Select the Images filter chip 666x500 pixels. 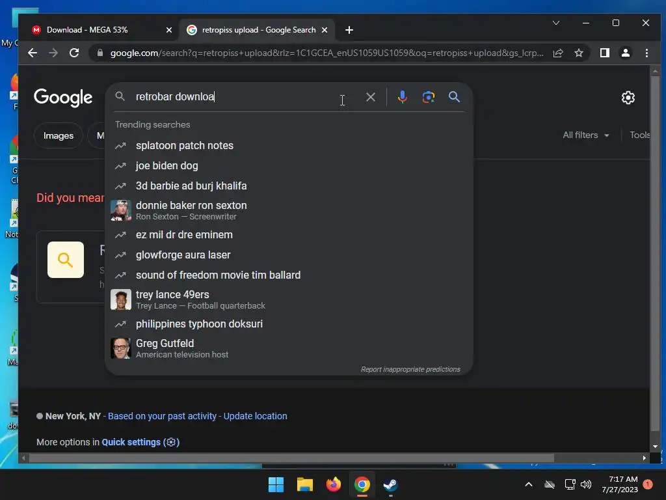59,135
